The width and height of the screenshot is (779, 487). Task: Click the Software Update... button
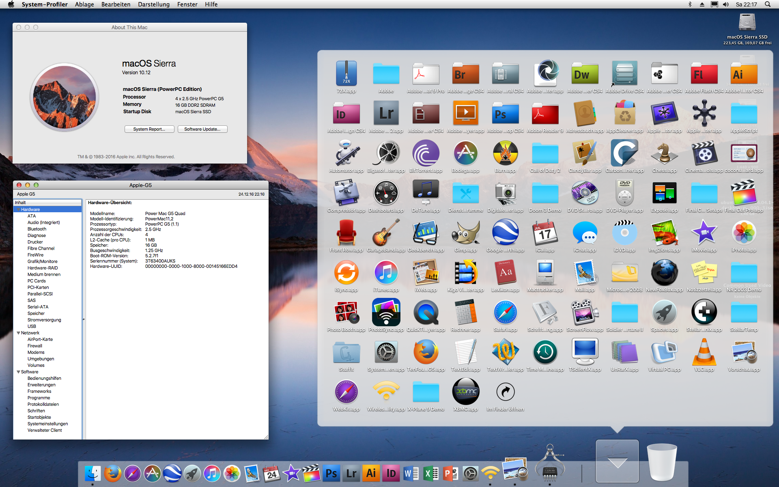(x=202, y=129)
